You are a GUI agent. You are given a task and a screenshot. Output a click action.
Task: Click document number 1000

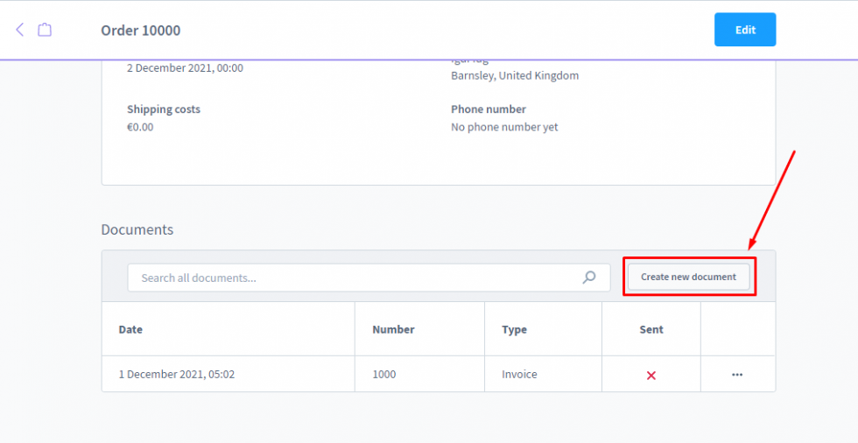pos(384,375)
